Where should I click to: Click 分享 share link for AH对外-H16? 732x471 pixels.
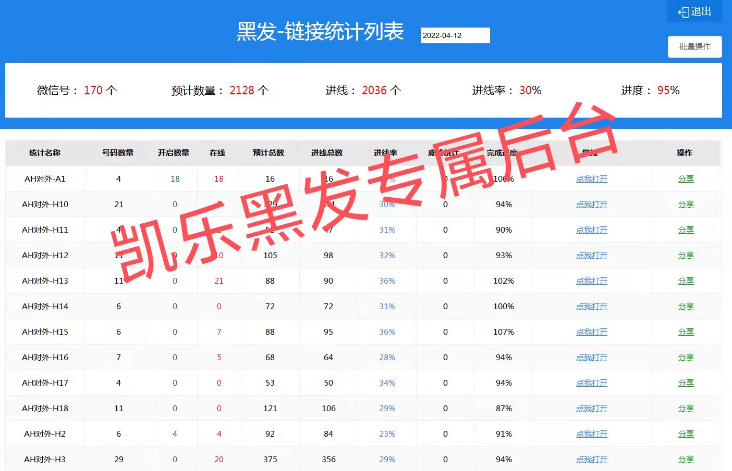[x=686, y=358]
